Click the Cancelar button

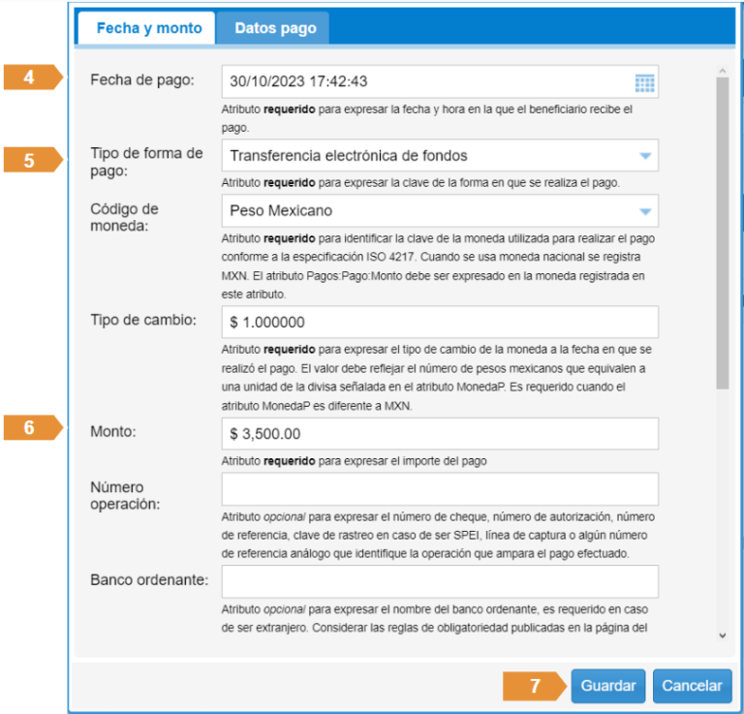[x=692, y=685]
